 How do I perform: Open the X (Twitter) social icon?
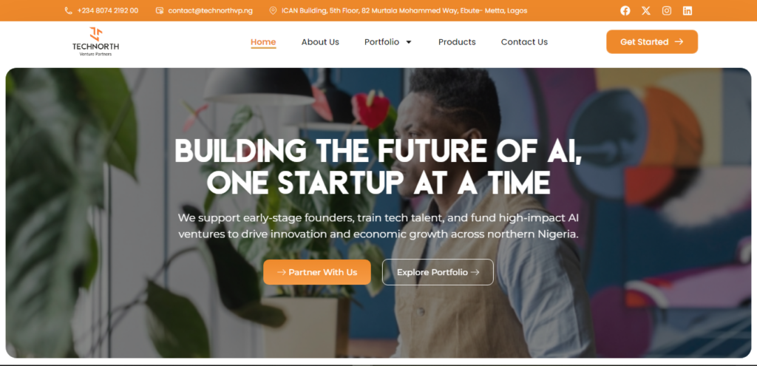(646, 10)
